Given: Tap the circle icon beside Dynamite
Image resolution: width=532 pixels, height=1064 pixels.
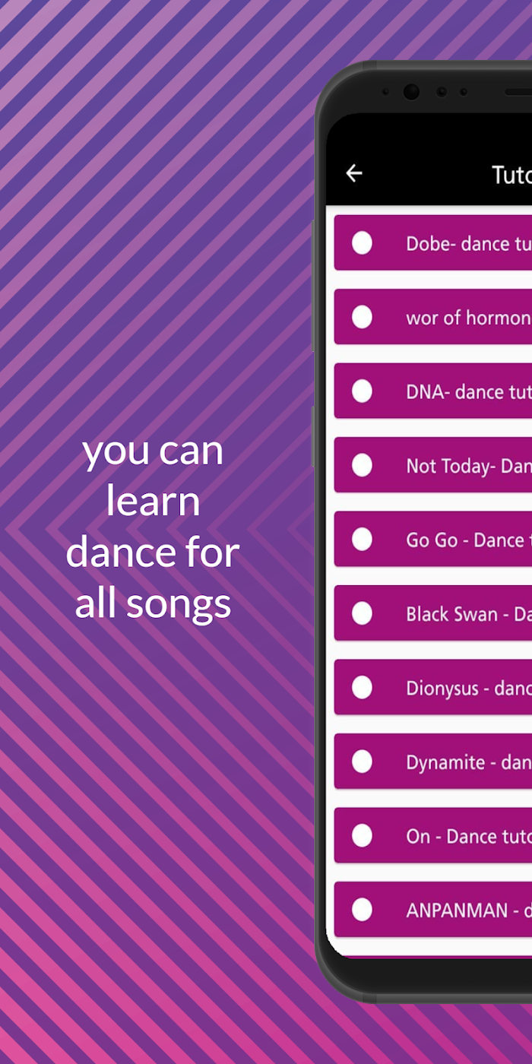Looking at the screenshot, I should click(x=363, y=762).
